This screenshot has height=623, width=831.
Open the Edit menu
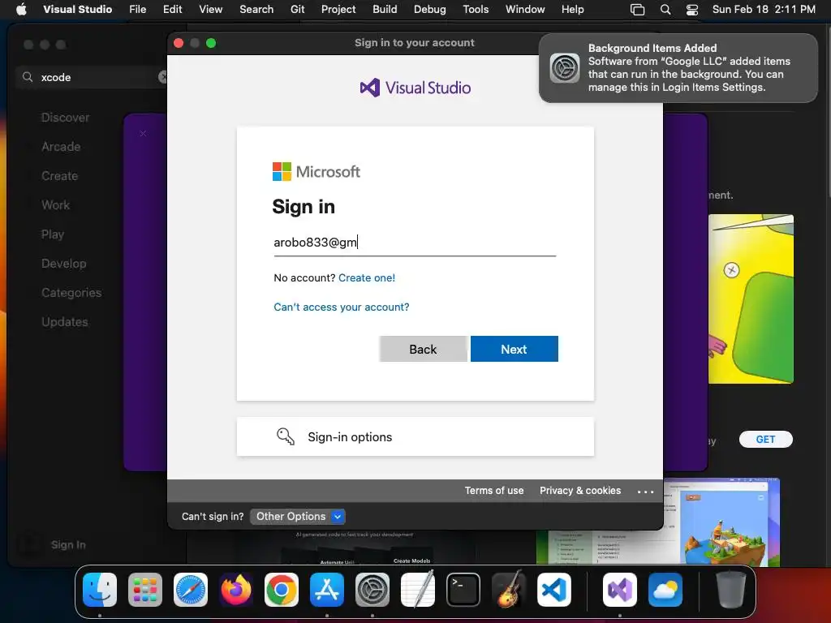click(x=172, y=9)
